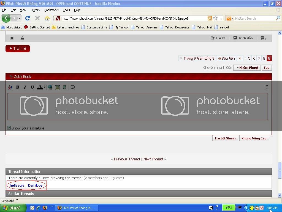Toggle Underline in Quick Reply editor
The width and height of the screenshot is (282, 212).
pos(32,87)
